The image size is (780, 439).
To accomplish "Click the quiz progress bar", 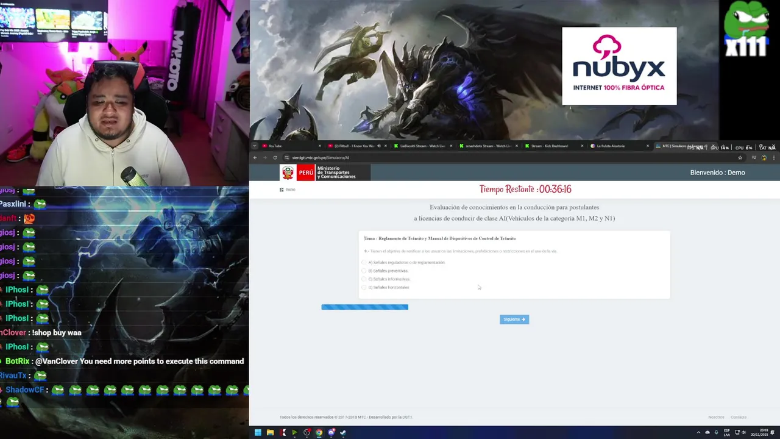I will pos(364,307).
